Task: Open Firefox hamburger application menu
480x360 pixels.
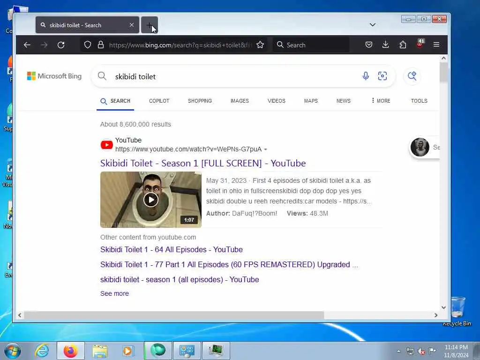Action: (x=436, y=45)
